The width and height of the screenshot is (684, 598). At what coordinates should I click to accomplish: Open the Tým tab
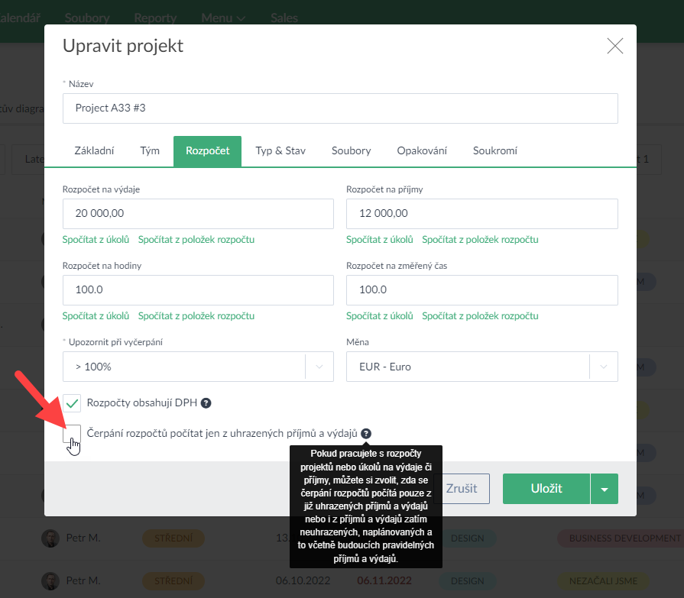pyautogui.click(x=150, y=150)
